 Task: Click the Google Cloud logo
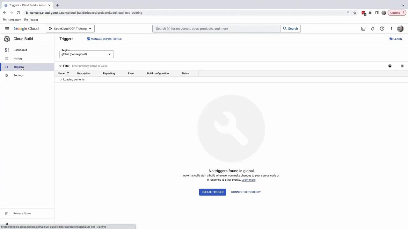click(26, 29)
